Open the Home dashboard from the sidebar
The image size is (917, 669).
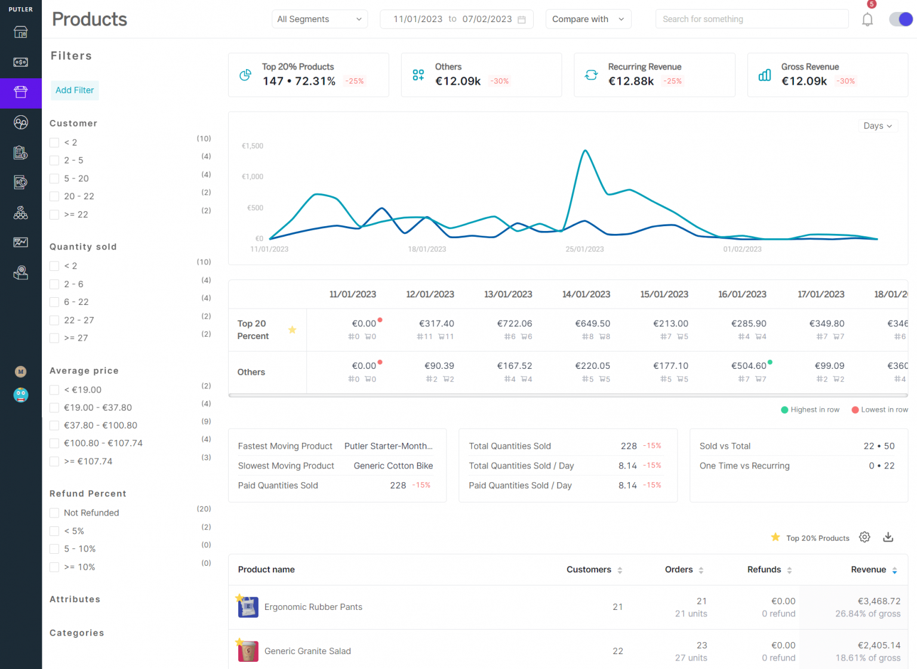[21, 32]
